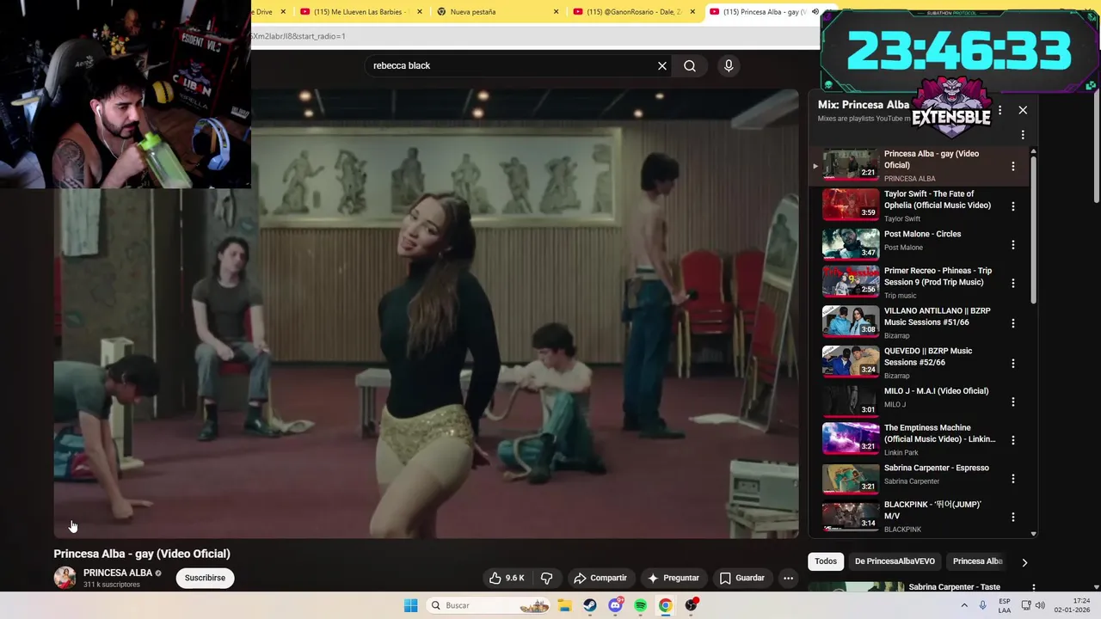Open File Explorer from the taskbar
Viewport: 1101px width, 619px height.
pyautogui.click(x=564, y=605)
